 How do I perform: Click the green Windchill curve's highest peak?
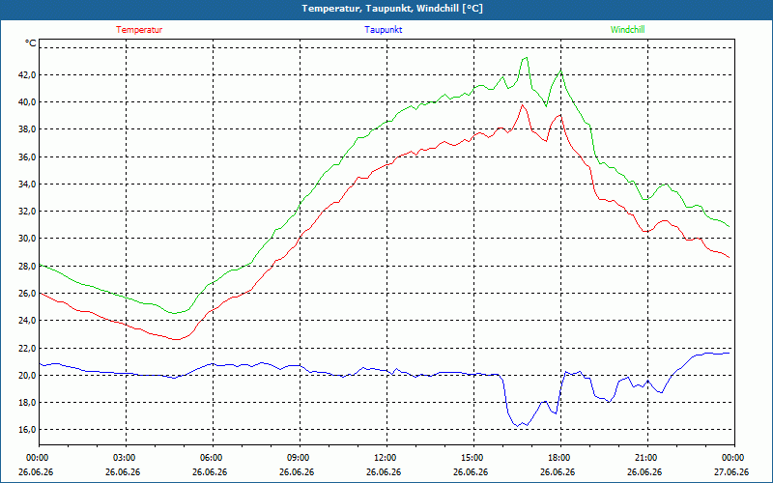click(526, 58)
